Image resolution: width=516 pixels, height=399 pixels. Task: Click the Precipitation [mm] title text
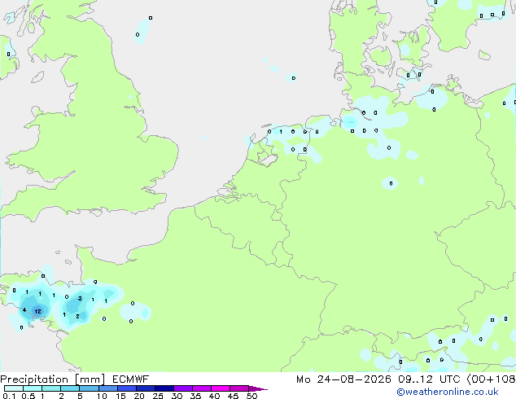[53, 379]
